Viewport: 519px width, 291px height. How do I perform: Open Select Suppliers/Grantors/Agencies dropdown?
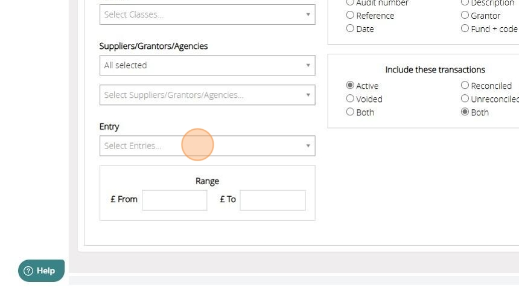(x=207, y=95)
